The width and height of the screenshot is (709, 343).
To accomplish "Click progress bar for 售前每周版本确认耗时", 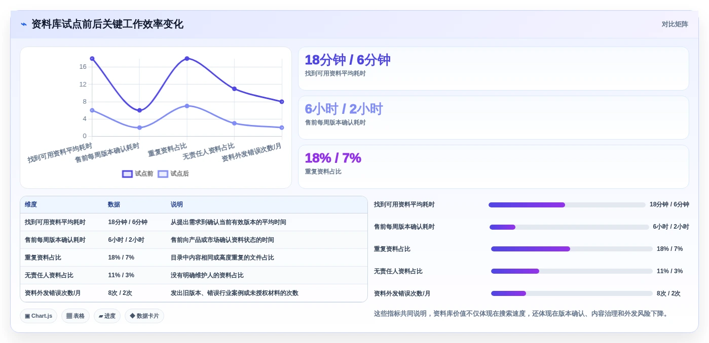I will (569, 227).
